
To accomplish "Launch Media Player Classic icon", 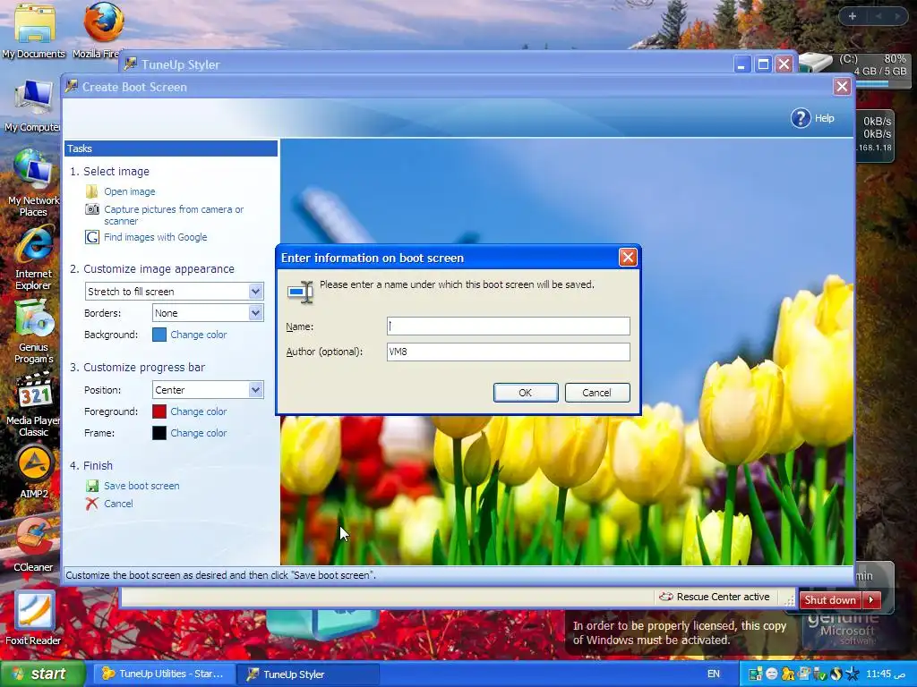I will click(x=33, y=405).
